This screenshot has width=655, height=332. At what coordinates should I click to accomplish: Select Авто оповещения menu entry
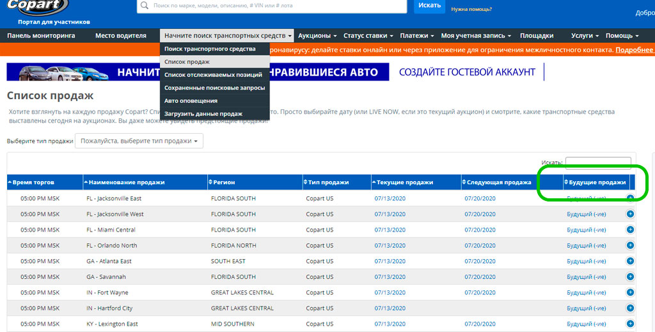tap(215, 100)
